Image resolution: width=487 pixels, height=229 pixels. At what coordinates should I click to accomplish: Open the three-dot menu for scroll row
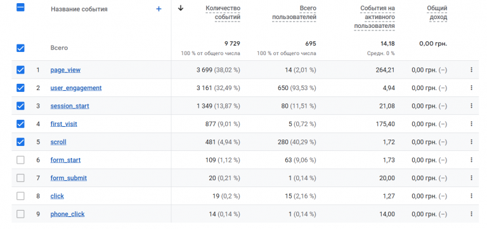[471, 142]
